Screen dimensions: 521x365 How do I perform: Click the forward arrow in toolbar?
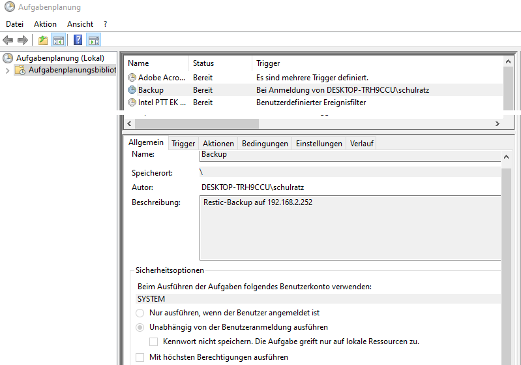click(x=23, y=40)
